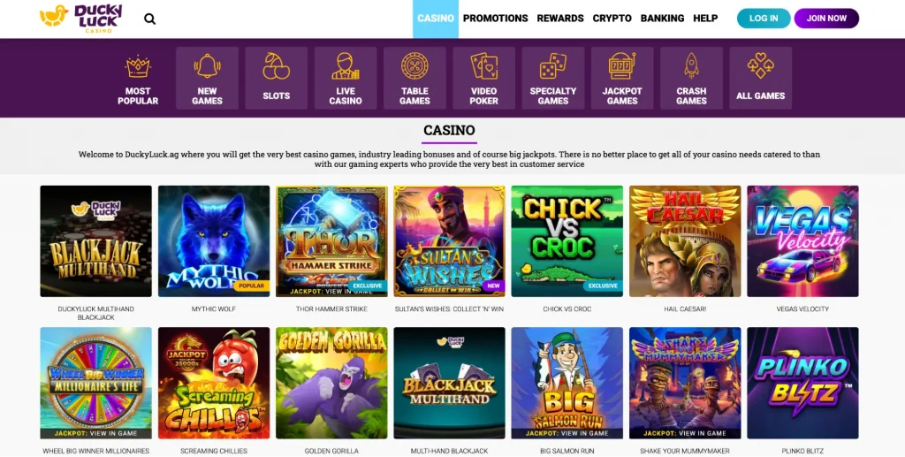Choose Crash Games rocket category

click(x=691, y=79)
